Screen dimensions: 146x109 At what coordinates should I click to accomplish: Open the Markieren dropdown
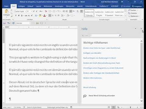pos(134,16)
